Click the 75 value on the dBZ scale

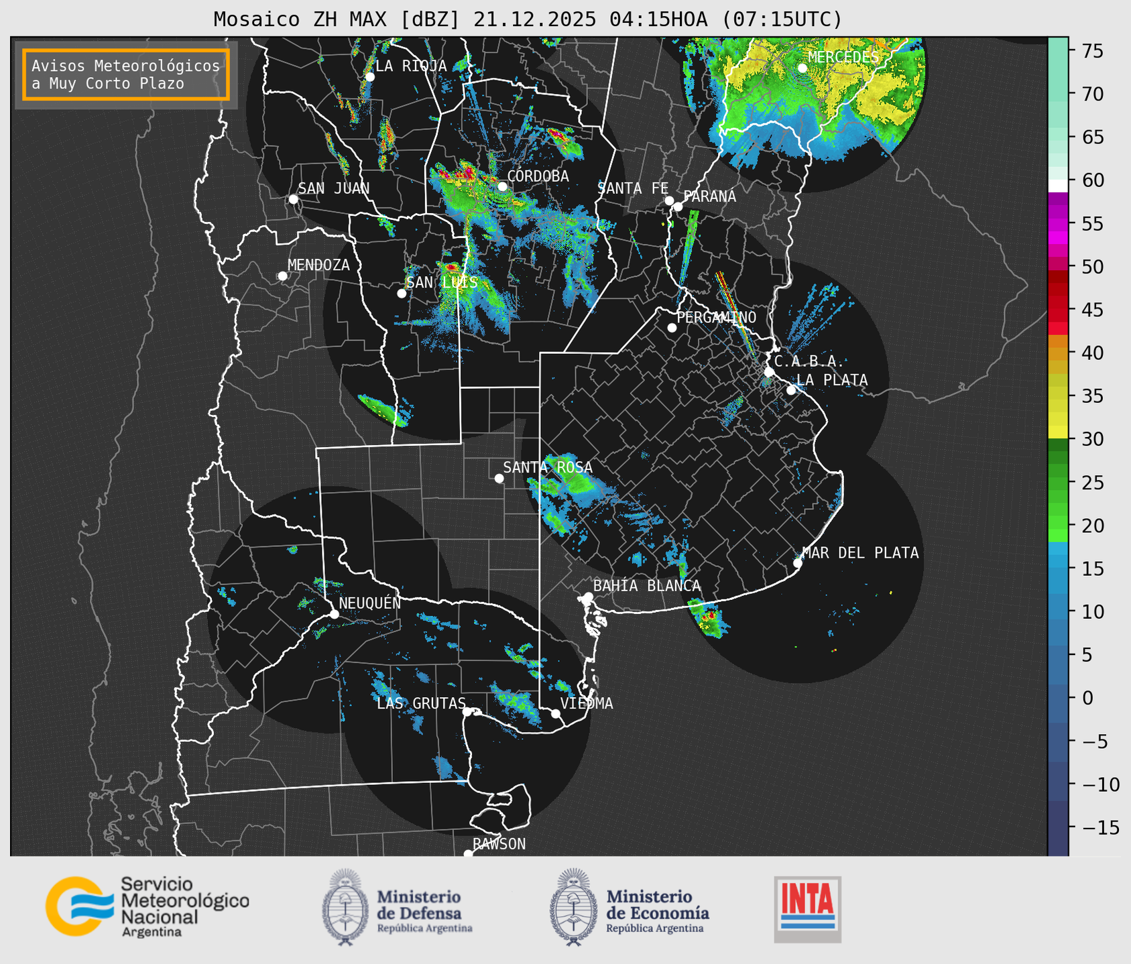(1091, 51)
